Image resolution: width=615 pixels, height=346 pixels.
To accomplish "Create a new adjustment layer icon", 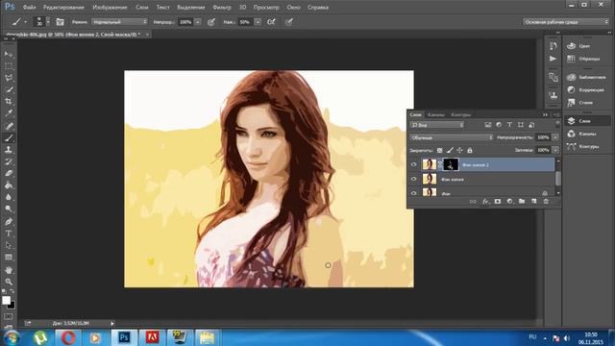I will click(509, 201).
